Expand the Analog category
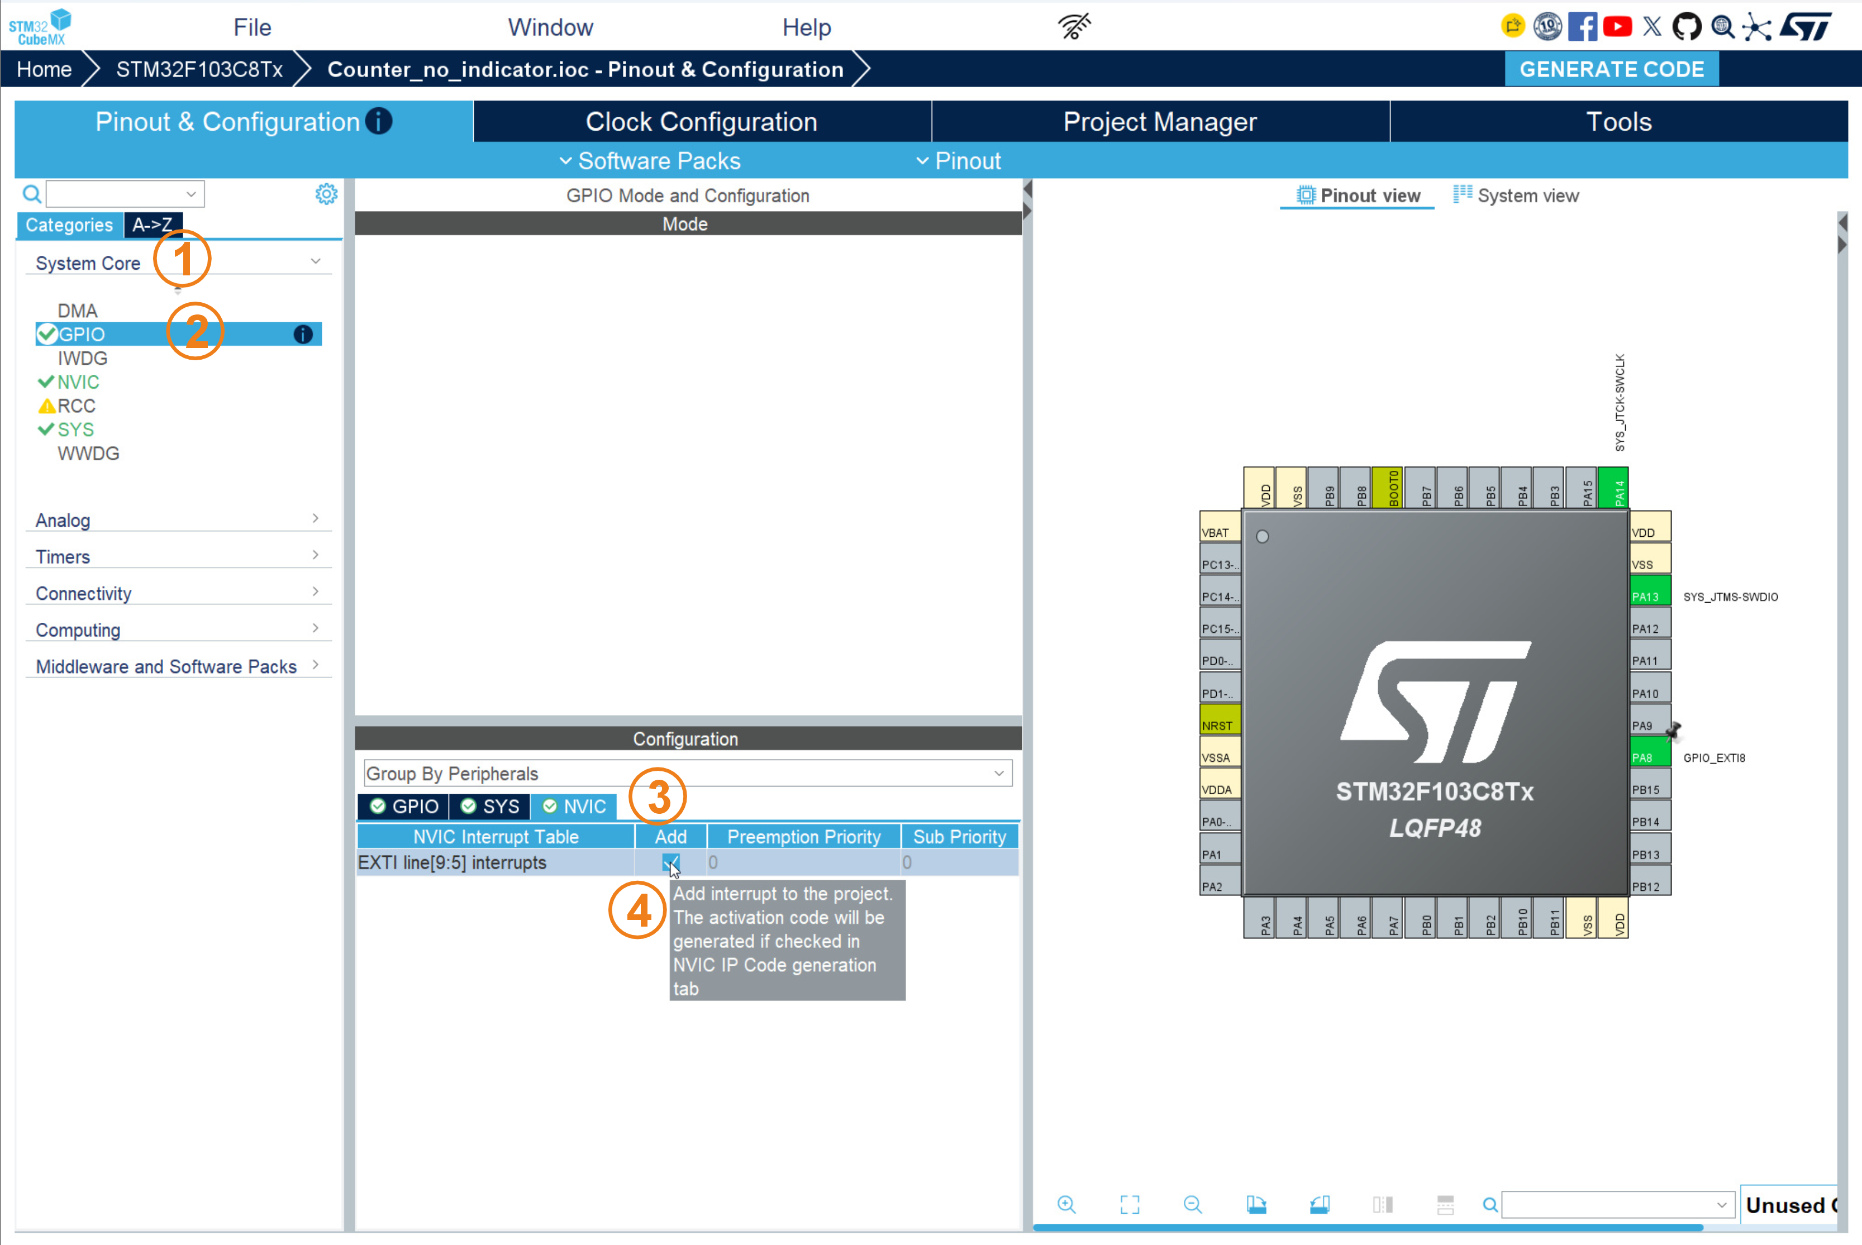1862x1245 pixels. pyautogui.click(x=178, y=520)
